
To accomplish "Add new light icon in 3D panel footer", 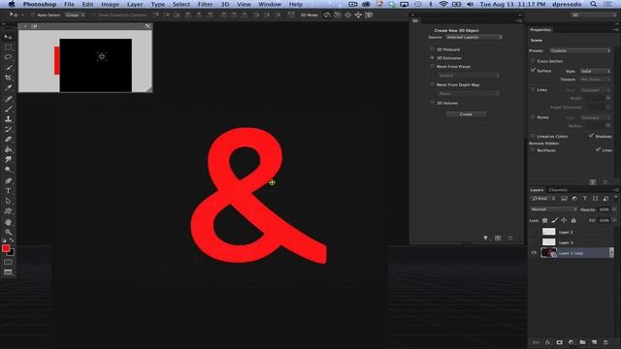I will 485,238.
